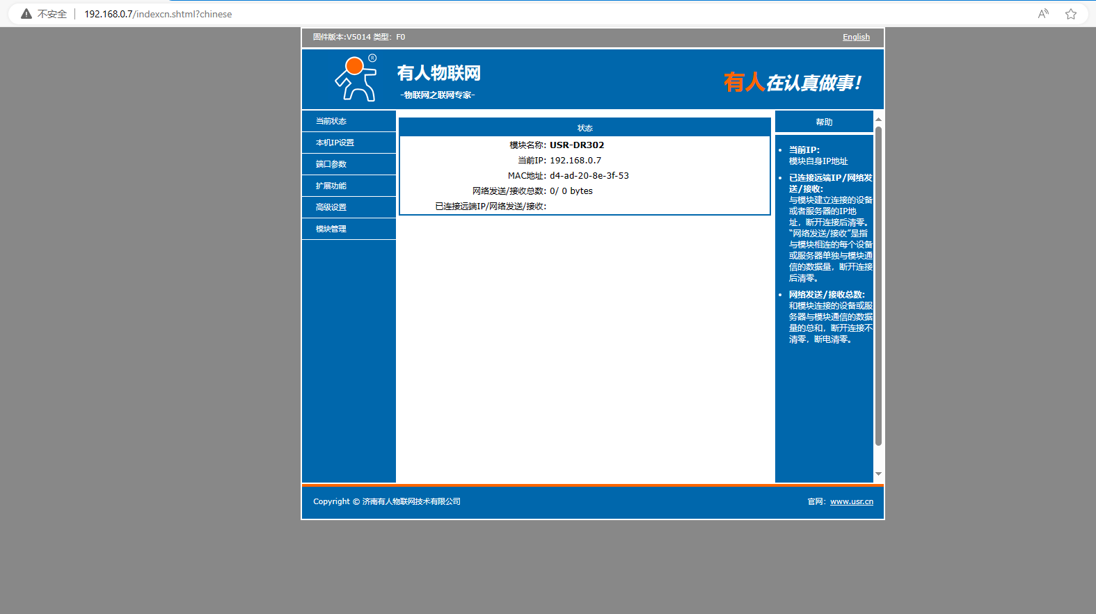Open 端口参数 settings
1096x614 pixels.
pos(349,164)
